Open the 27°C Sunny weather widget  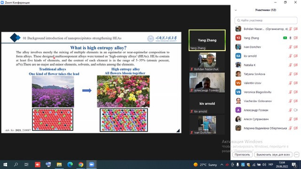click(x=205, y=165)
